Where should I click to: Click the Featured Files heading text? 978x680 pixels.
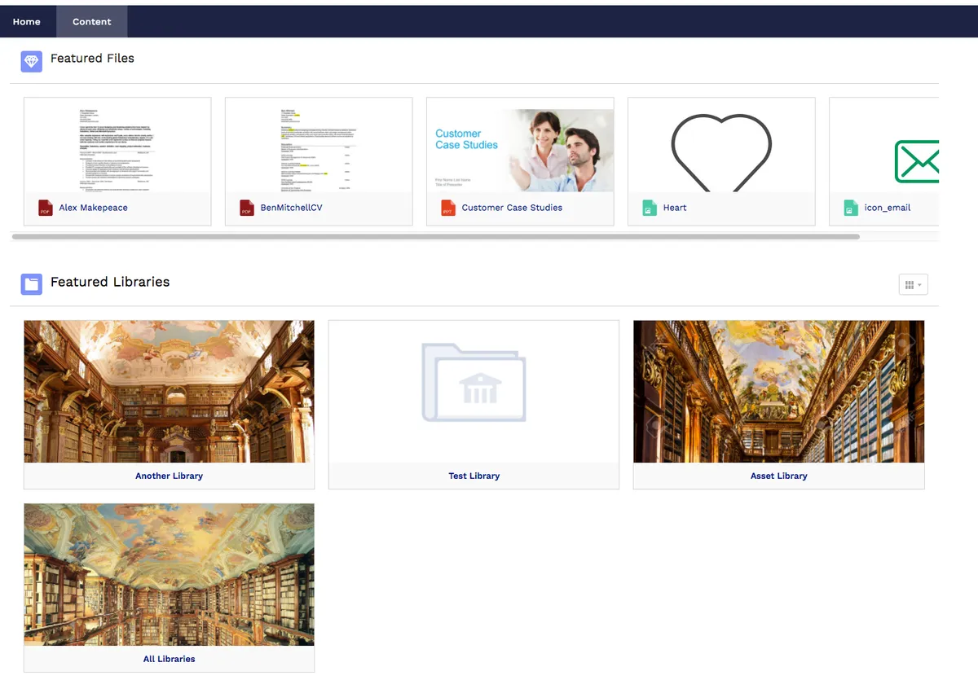[x=92, y=59]
